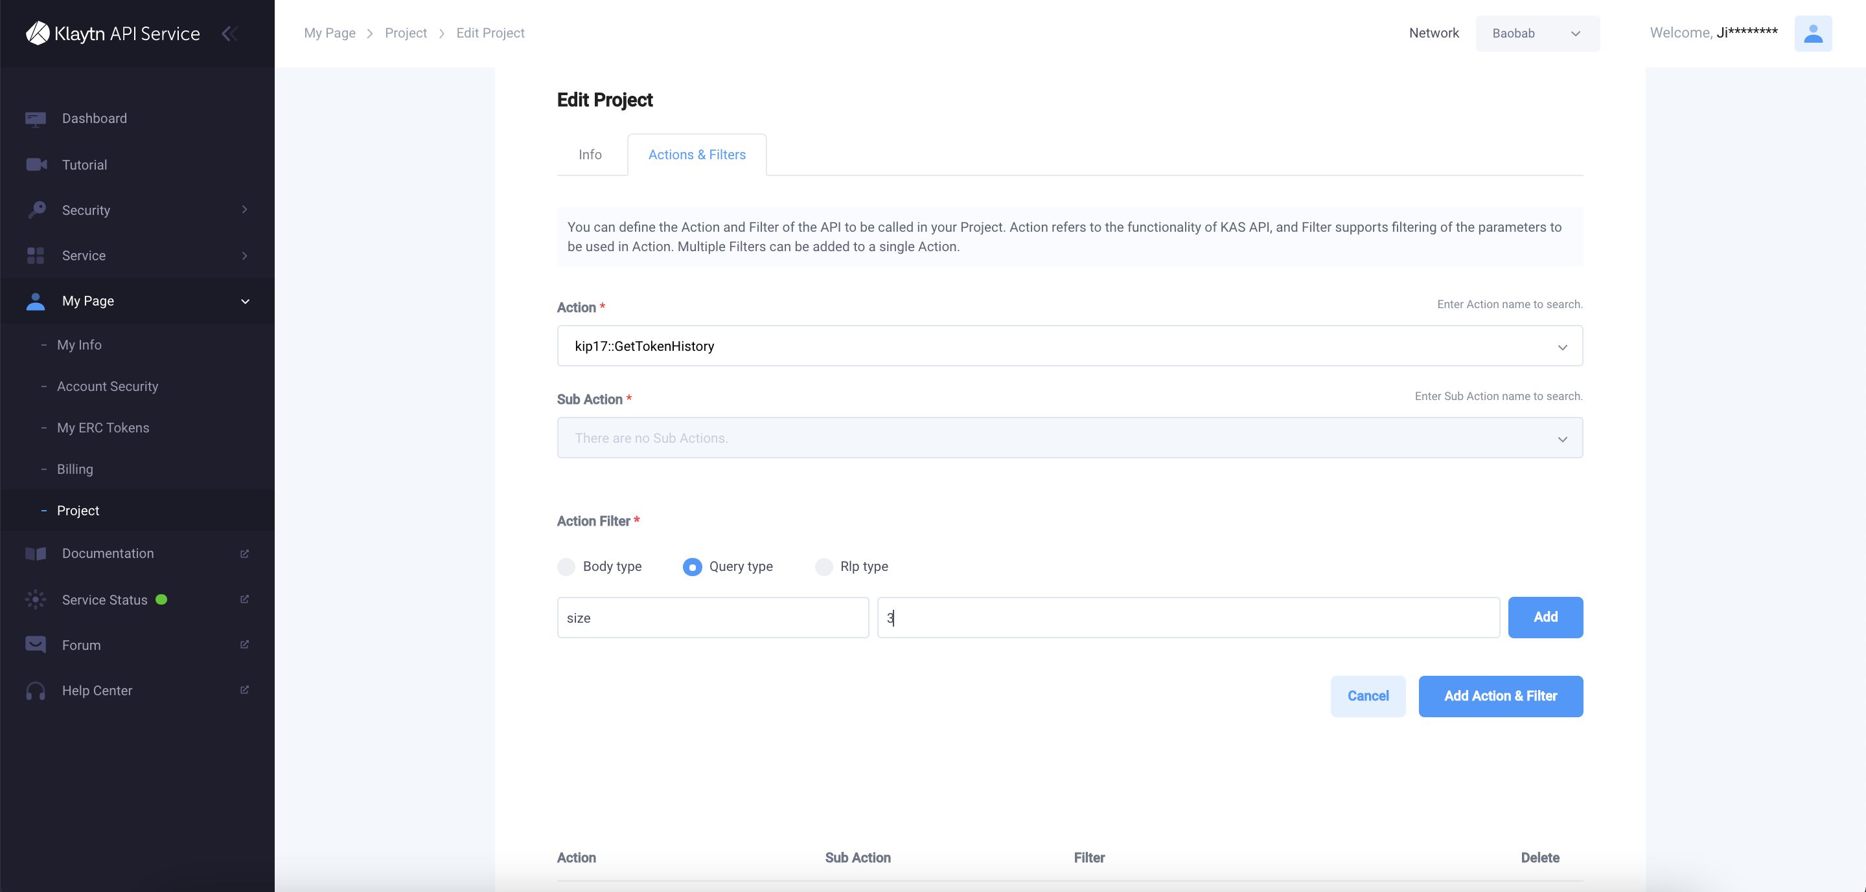The width and height of the screenshot is (1866, 892).
Task: Collapse the sidebar with double-chevron icon
Action: pos(229,33)
